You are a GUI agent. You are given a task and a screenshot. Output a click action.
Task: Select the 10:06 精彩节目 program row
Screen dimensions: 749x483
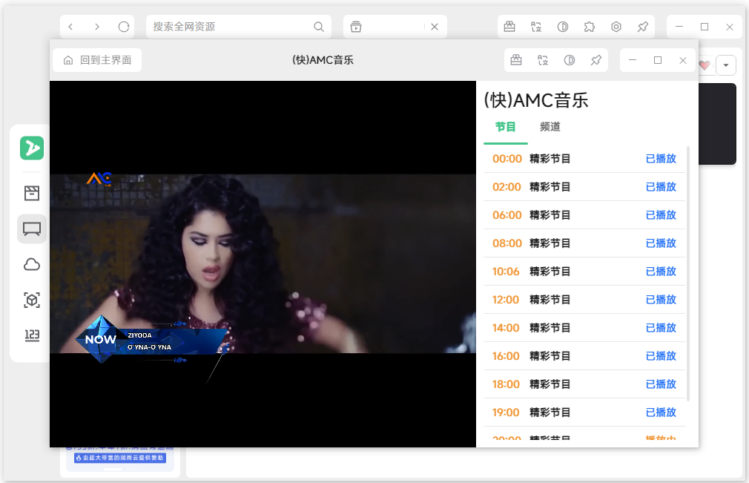click(584, 272)
